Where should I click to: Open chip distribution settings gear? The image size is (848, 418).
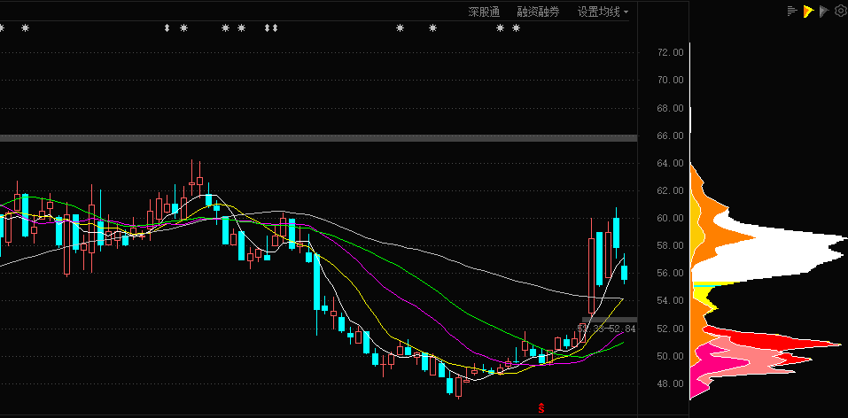pyautogui.click(x=840, y=11)
